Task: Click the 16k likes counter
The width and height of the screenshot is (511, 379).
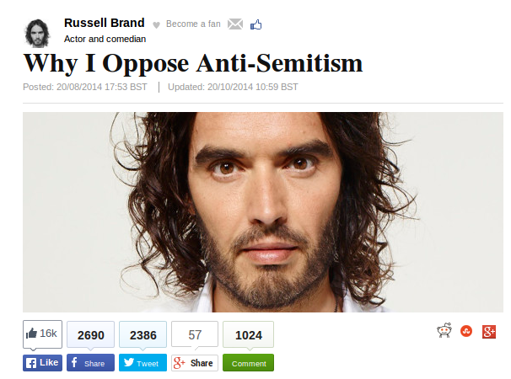Action: (x=42, y=334)
